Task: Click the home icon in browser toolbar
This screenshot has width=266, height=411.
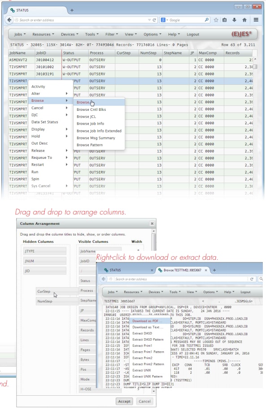Action: point(244,20)
